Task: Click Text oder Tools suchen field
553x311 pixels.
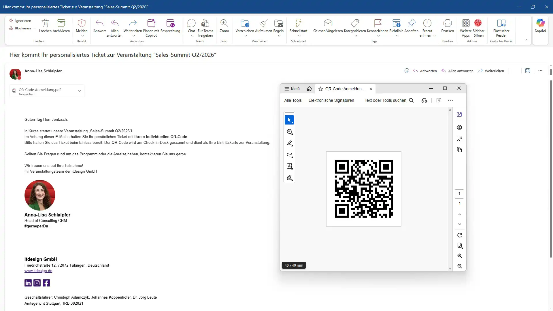Action: coord(389,100)
